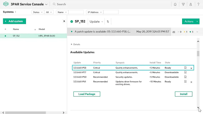Remove the 3.3.1.460-P58 package

point(191,68)
